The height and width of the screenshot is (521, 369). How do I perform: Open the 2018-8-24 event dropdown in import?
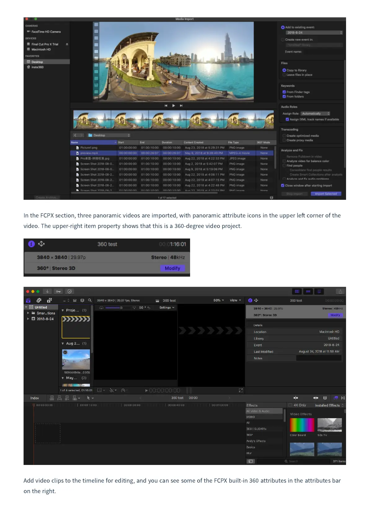[314, 33]
